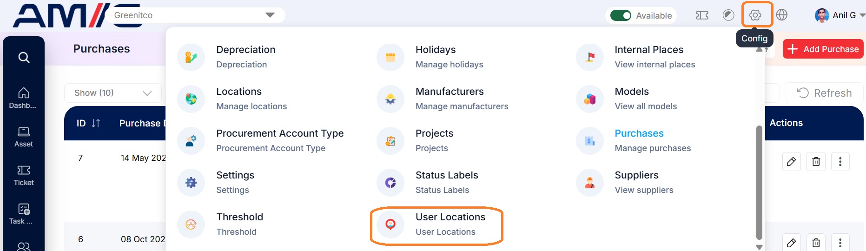This screenshot has width=866, height=251.
Task: Open Projects menu item
Action: [434, 140]
